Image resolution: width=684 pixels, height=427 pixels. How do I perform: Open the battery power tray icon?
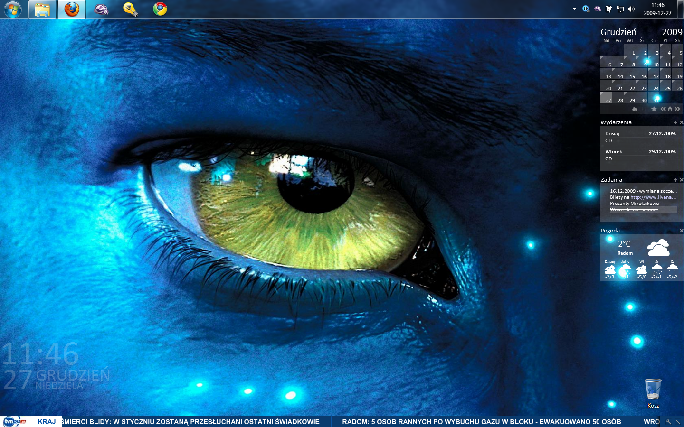coord(608,9)
